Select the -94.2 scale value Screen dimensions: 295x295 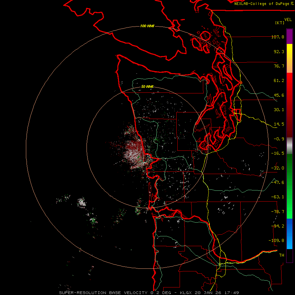click(x=278, y=226)
